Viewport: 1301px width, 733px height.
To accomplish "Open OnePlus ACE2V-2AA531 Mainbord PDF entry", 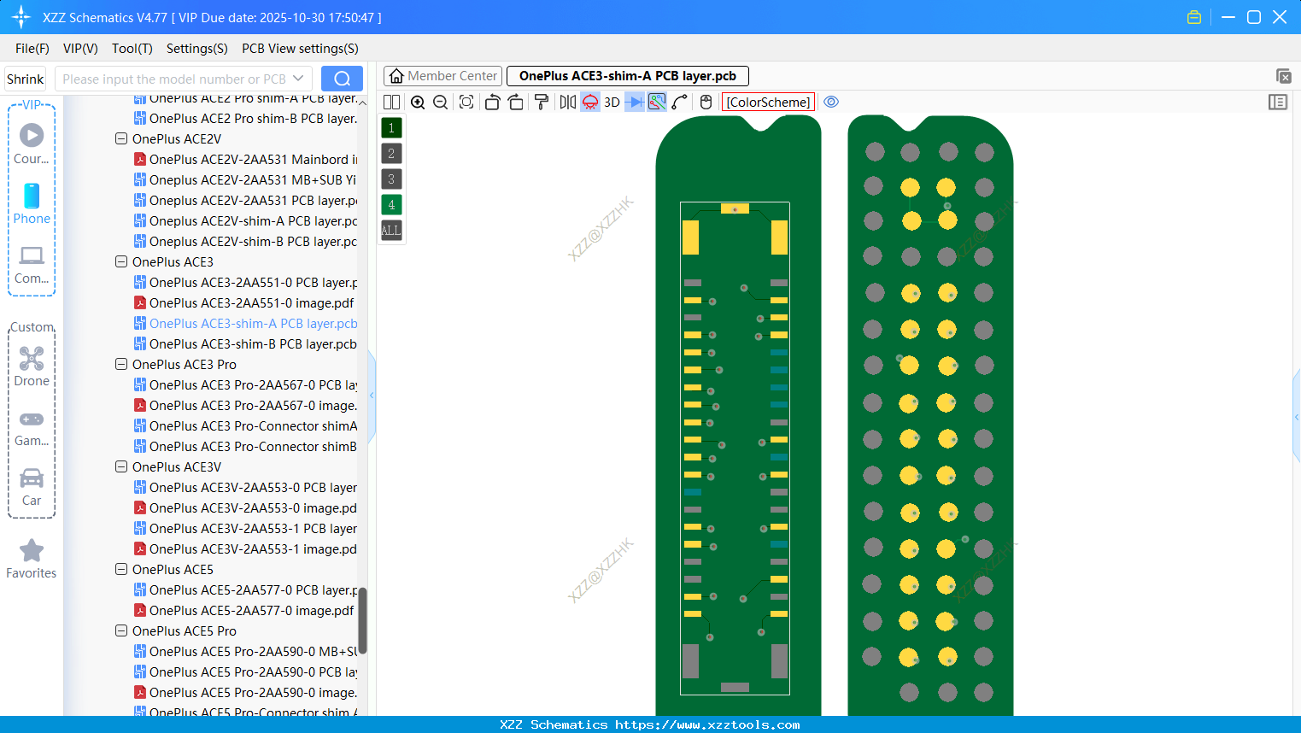I will click(245, 159).
